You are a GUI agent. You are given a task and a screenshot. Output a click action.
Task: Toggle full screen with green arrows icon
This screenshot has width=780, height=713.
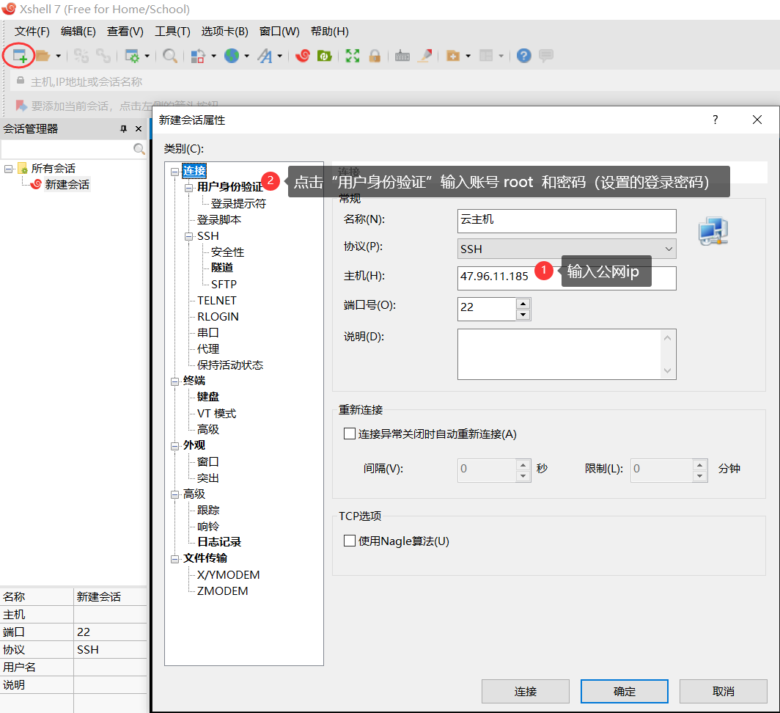coord(353,56)
